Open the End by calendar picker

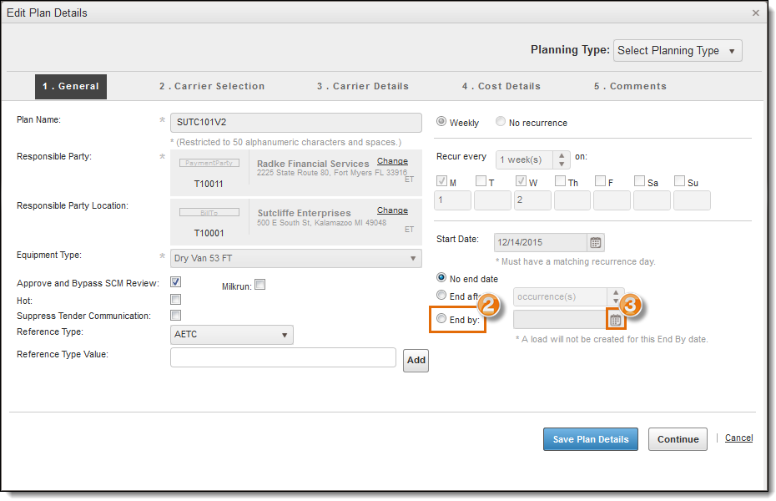pos(615,320)
